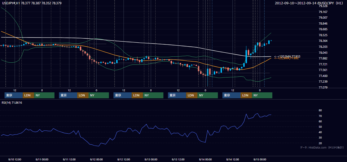Select the 77.561 price axis label
This screenshot has height=162, width=347.
(323, 70)
